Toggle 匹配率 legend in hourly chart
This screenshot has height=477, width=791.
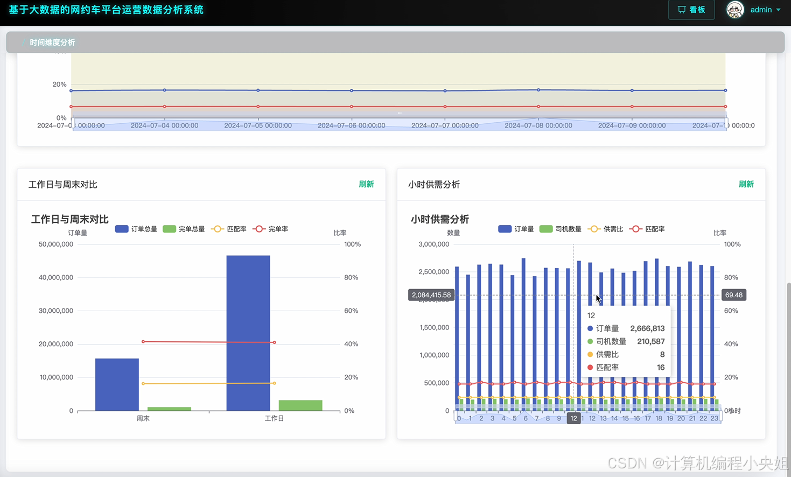(647, 229)
